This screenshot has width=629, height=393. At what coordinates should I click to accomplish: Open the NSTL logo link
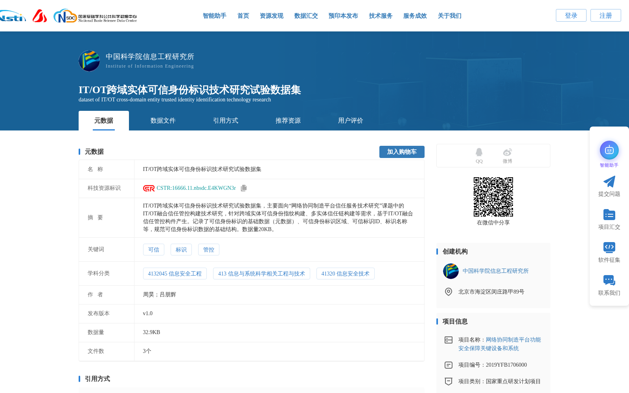13,16
